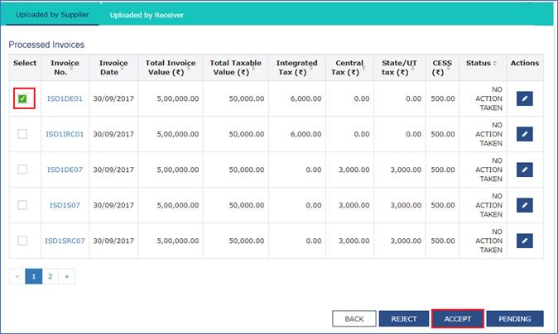This screenshot has width=558, height=334.
Task: Click total invoice value of ISD1S07
Action: pyautogui.click(x=177, y=205)
